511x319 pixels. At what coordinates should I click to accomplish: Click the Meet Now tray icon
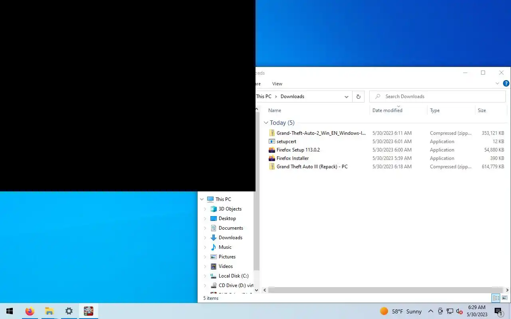pyautogui.click(x=440, y=311)
